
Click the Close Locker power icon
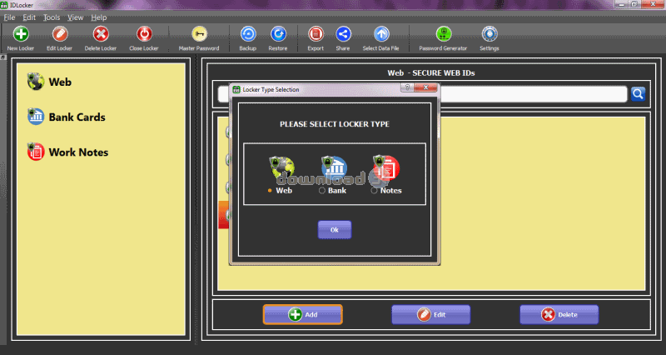coord(144,35)
